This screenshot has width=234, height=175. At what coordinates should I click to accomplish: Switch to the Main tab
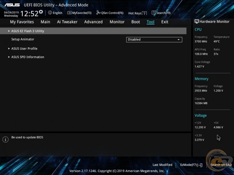[45, 22]
